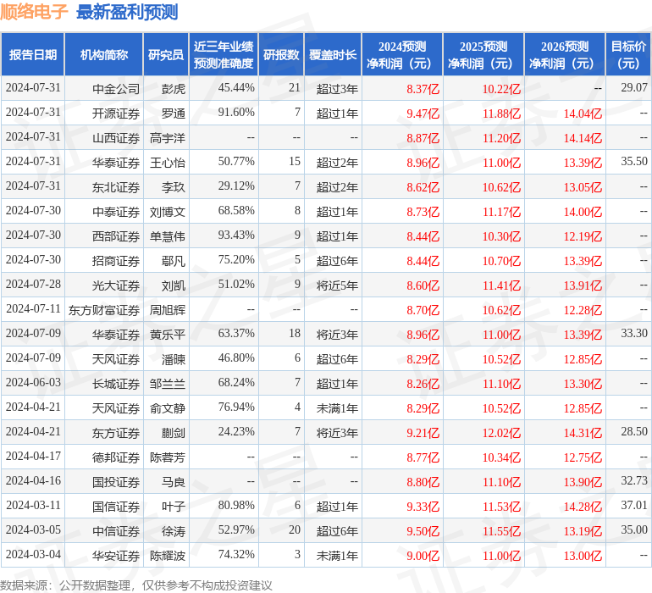652x593 pixels.
Task: Click target price 33.30
Action: (634, 333)
